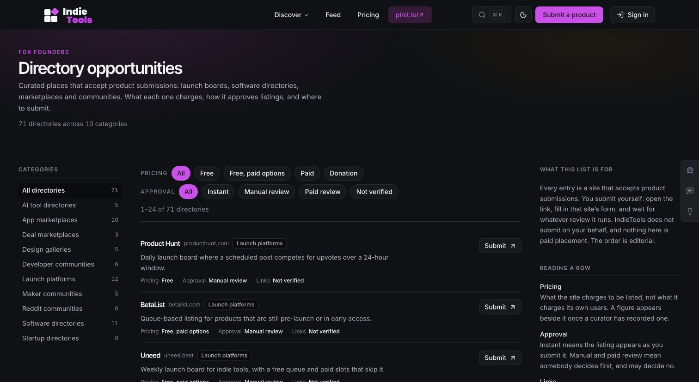Select App marketplaces category

(x=70, y=220)
